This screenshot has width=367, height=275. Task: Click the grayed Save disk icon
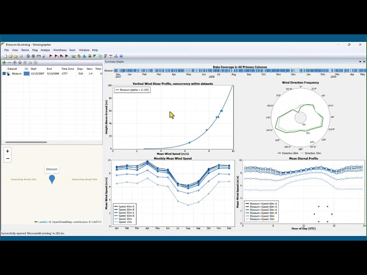21,56
